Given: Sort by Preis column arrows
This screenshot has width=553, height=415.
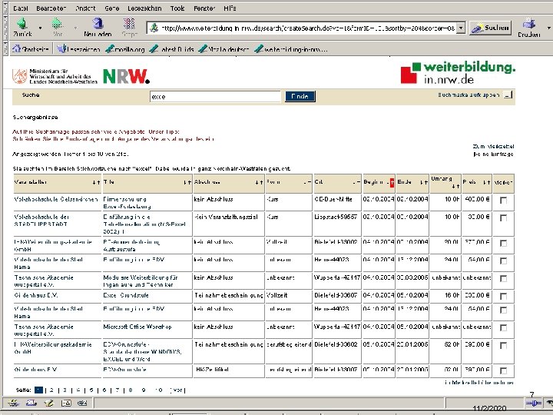Looking at the screenshot, I should point(487,182).
